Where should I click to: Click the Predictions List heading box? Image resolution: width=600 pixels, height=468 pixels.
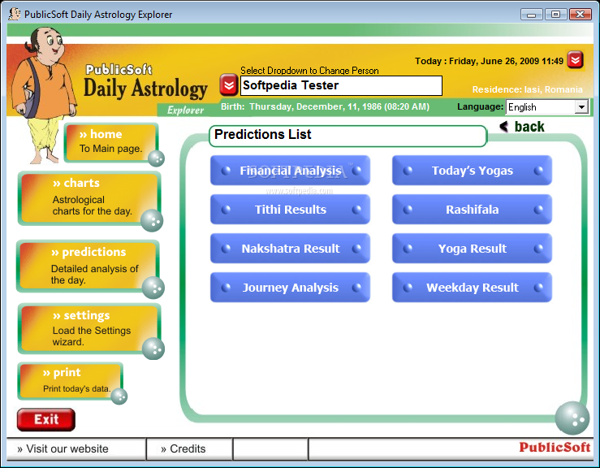[x=347, y=136]
